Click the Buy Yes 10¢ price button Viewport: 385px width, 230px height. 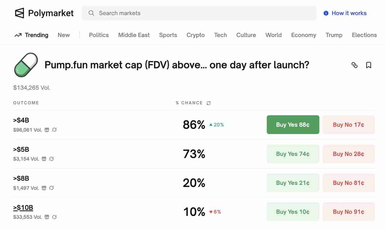[293, 212]
